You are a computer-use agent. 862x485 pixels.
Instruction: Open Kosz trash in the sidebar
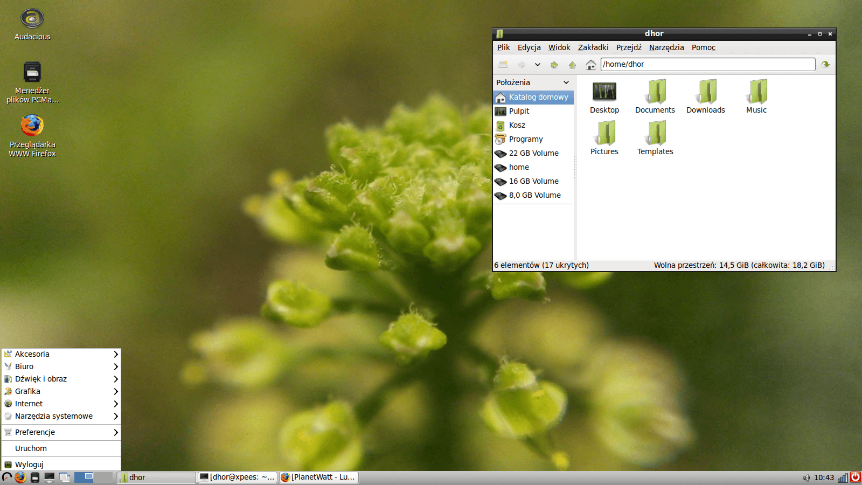[x=533, y=125]
